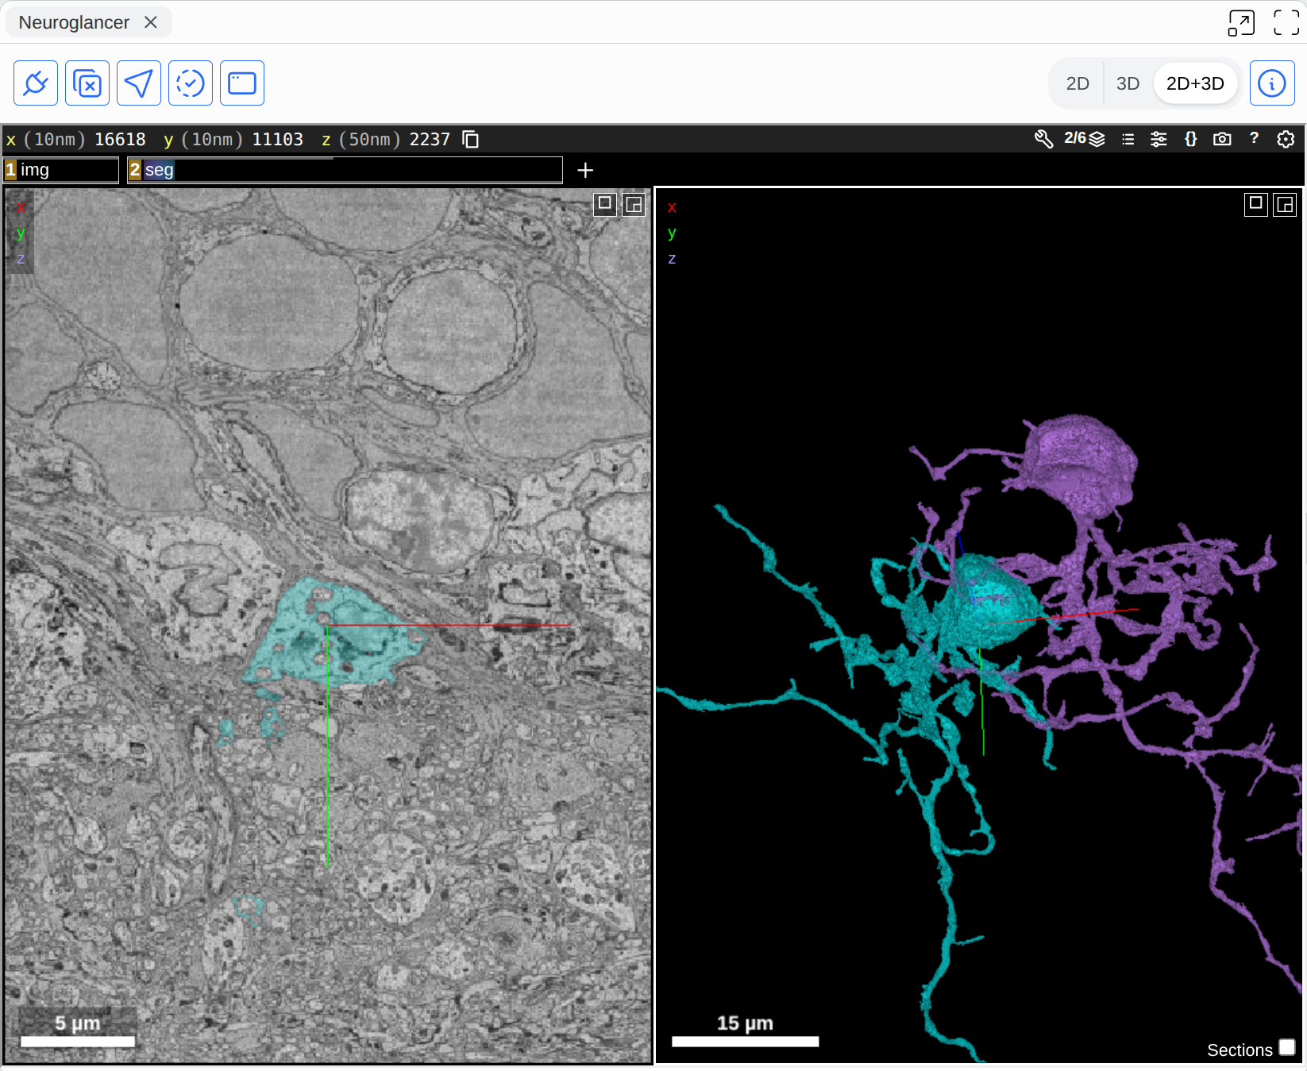The height and width of the screenshot is (1071, 1307).
Task: Click the z coordinate value 2237
Action: [x=430, y=140]
